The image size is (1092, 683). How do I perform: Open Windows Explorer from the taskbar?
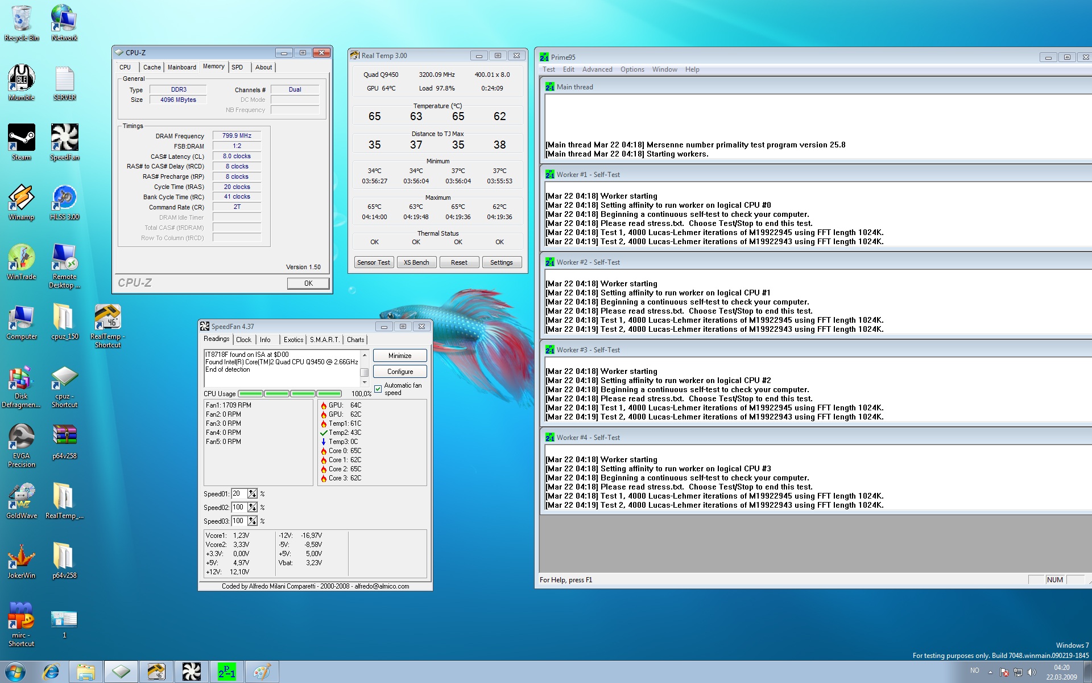pos(86,672)
